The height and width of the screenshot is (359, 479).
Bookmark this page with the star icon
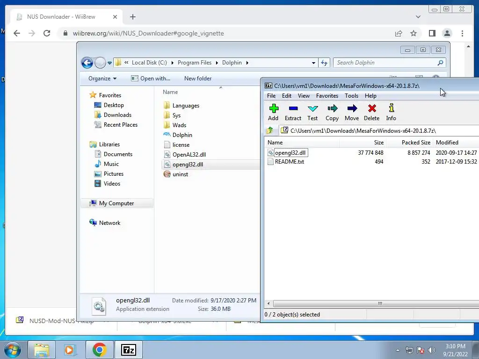414,33
